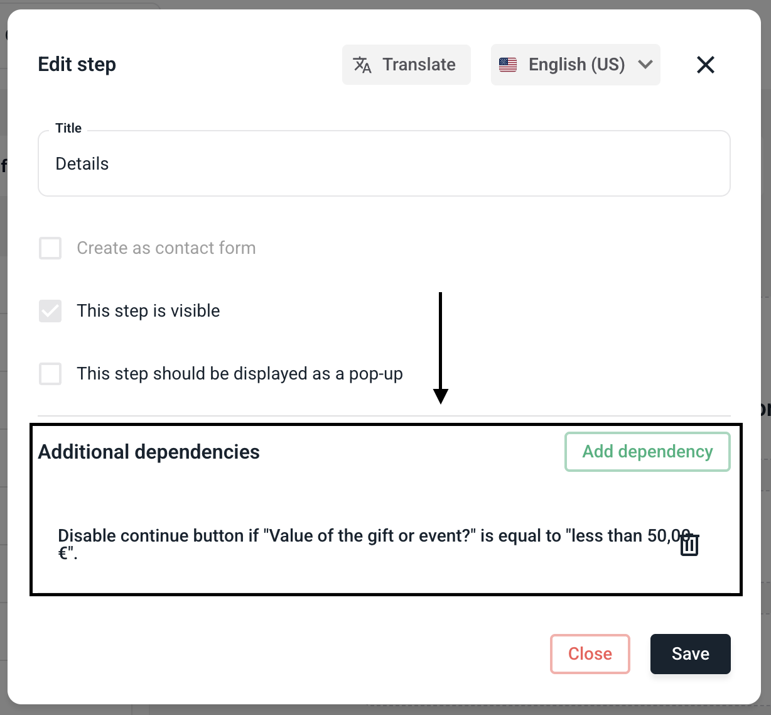Delete the dependency with the trash icon
Image resolution: width=771 pixels, height=715 pixels.
[689, 544]
